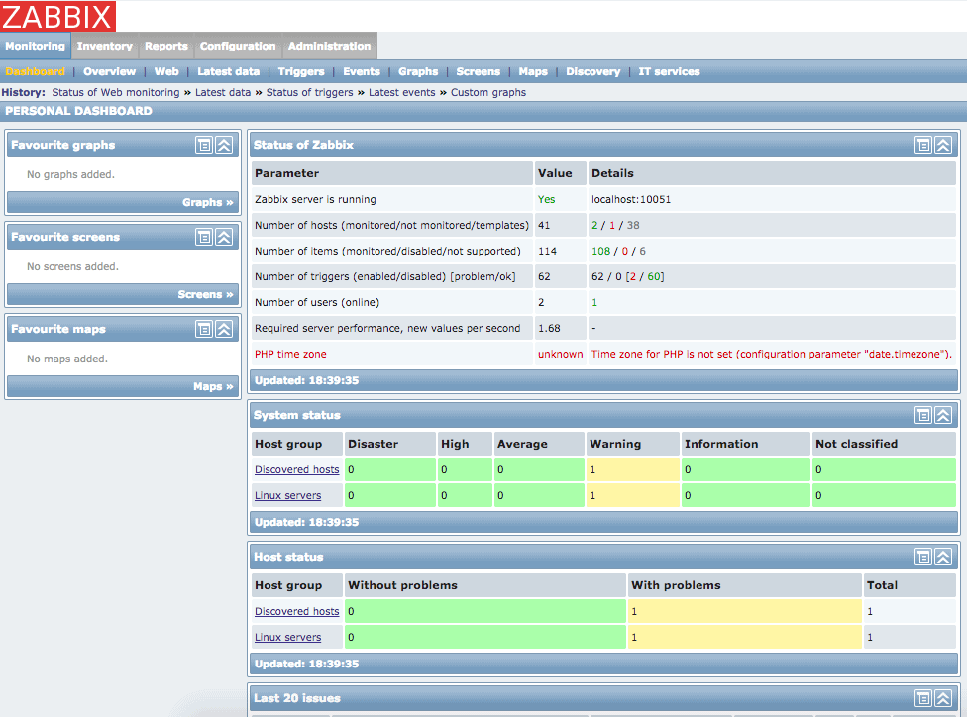Open the IT services submenu item
This screenshot has width=967, height=717.
[669, 71]
